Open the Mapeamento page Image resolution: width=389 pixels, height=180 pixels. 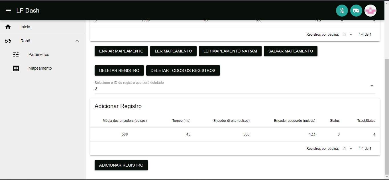click(42, 68)
